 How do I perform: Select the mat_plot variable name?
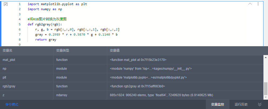coord(9,60)
